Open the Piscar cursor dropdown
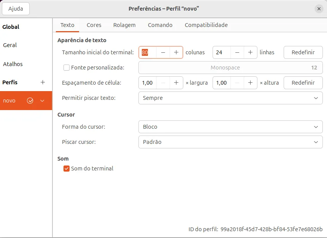Image resolution: width=327 pixels, height=238 pixels. click(230, 142)
